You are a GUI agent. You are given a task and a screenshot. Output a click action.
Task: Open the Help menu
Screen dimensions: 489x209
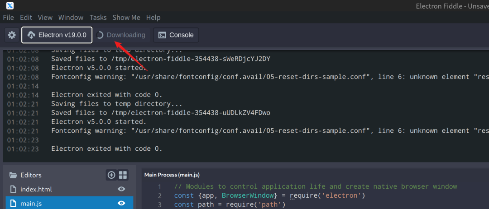click(x=153, y=18)
